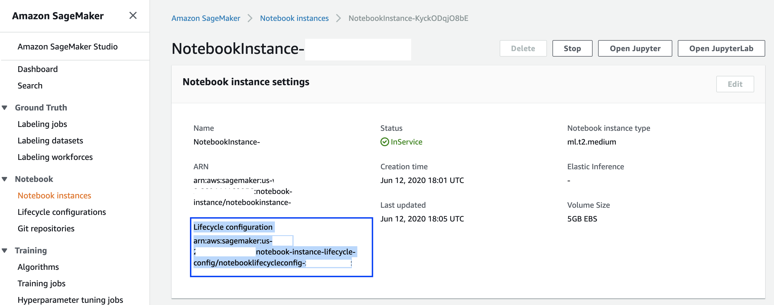774x305 pixels.
Task: Click the chevron after Notebook instances breadcrumb
Action: (338, 18)
